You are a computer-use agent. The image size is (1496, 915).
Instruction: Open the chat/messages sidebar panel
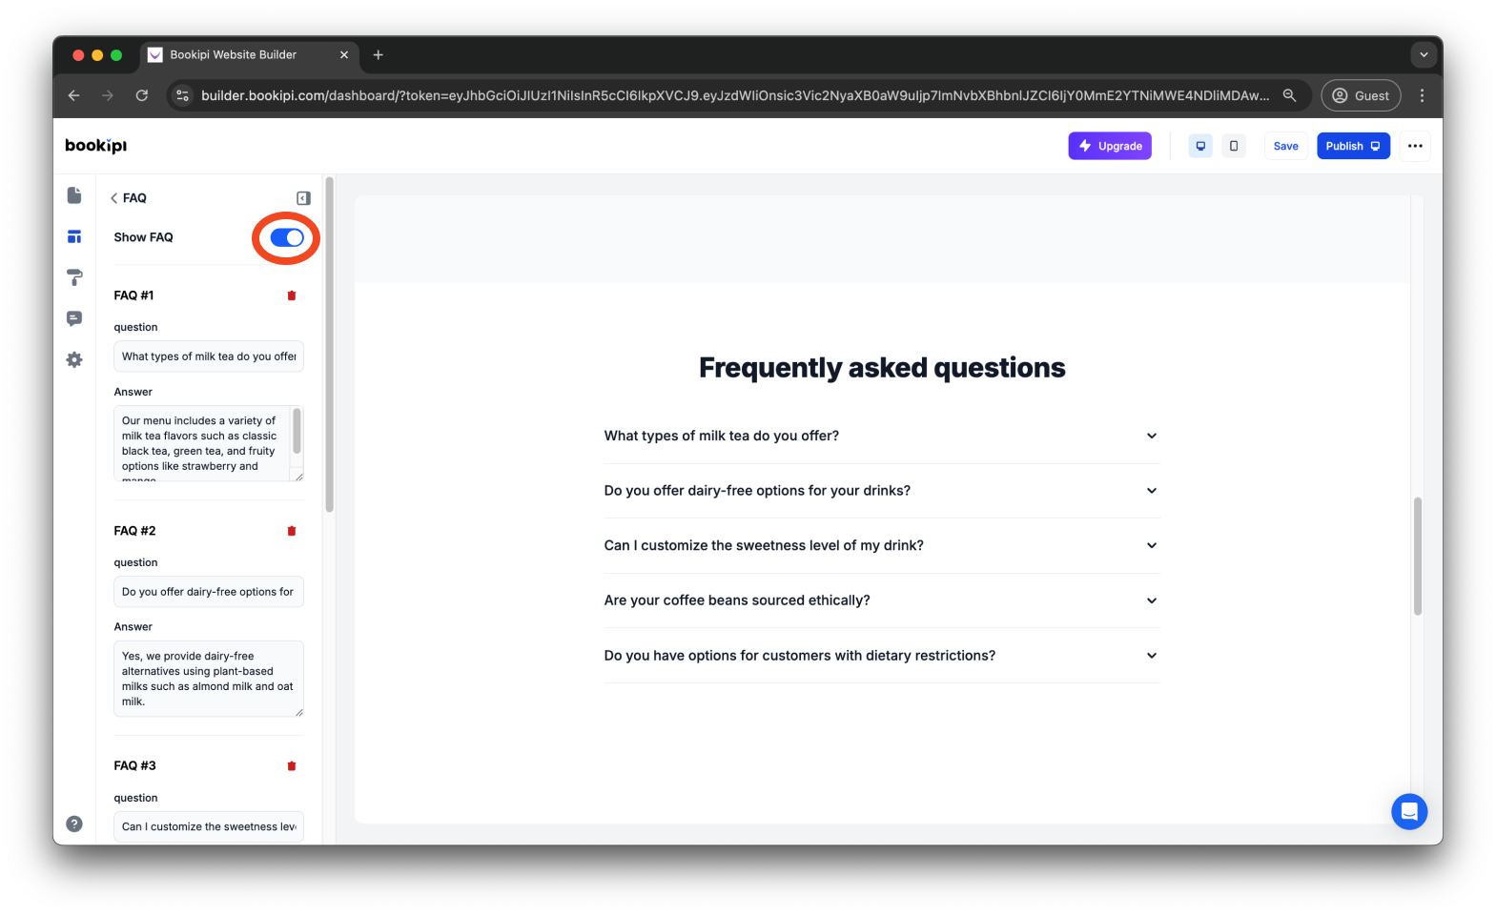tap(74, 317)
